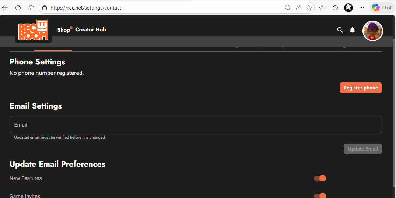Click the Update Email button

pyautogui.click(x=363, y=149)
